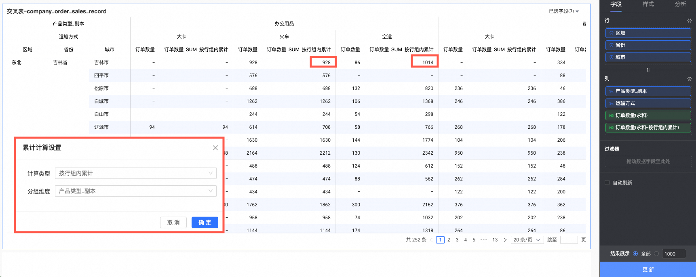
Task: Confirm with the 确定 button
Action: tap(205, 222)
